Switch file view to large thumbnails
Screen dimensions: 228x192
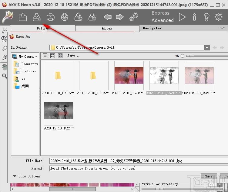coord(60,56)
